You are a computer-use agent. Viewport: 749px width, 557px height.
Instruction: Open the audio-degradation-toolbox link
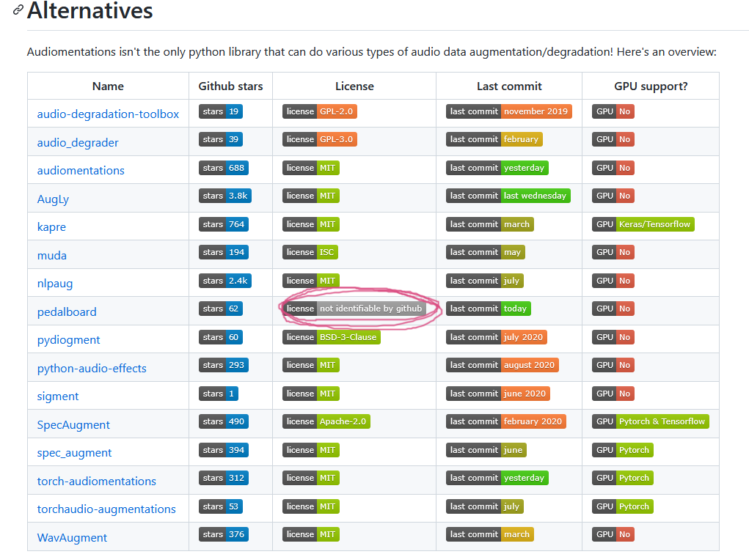[108, 114]
